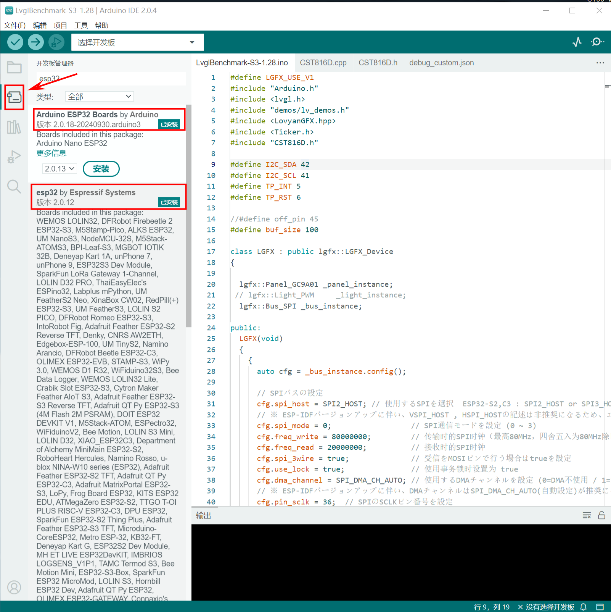The height and width of the screenshot is (612, 611).
Task: Switch to LvglBenchmark-S3-1.28.ino tab
Action: point(242,63)
